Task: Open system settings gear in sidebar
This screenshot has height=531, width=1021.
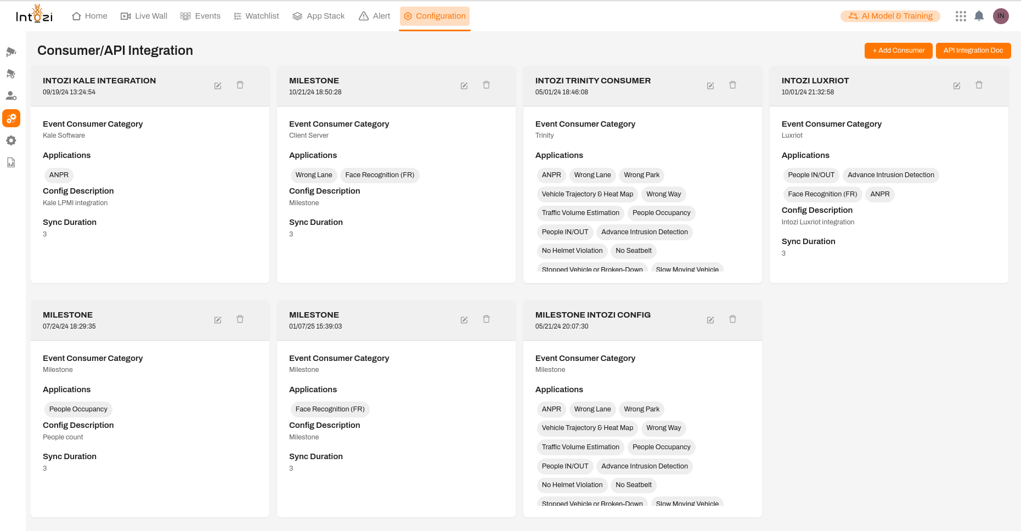Action: pos(11,140)
